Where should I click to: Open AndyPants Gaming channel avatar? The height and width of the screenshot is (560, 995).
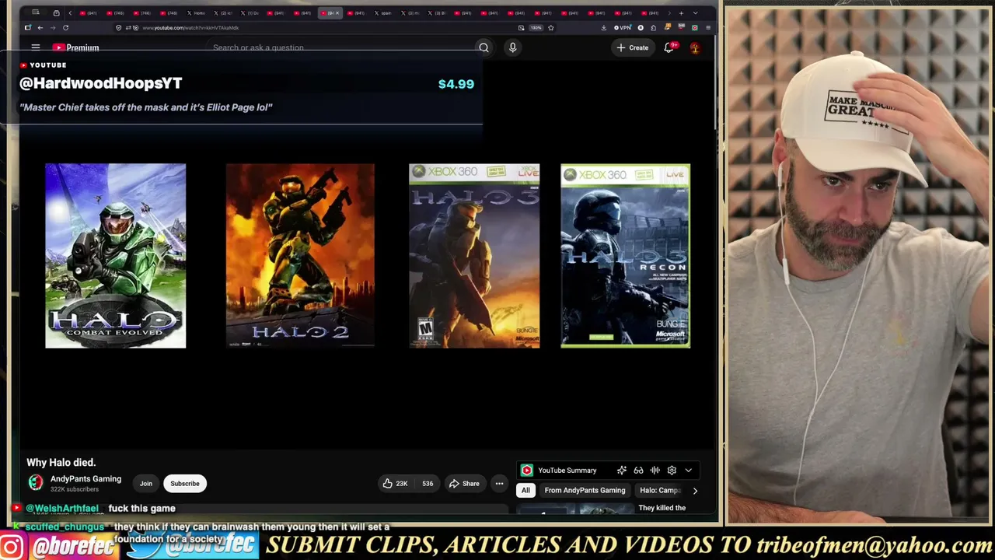[x=36, y=483]
